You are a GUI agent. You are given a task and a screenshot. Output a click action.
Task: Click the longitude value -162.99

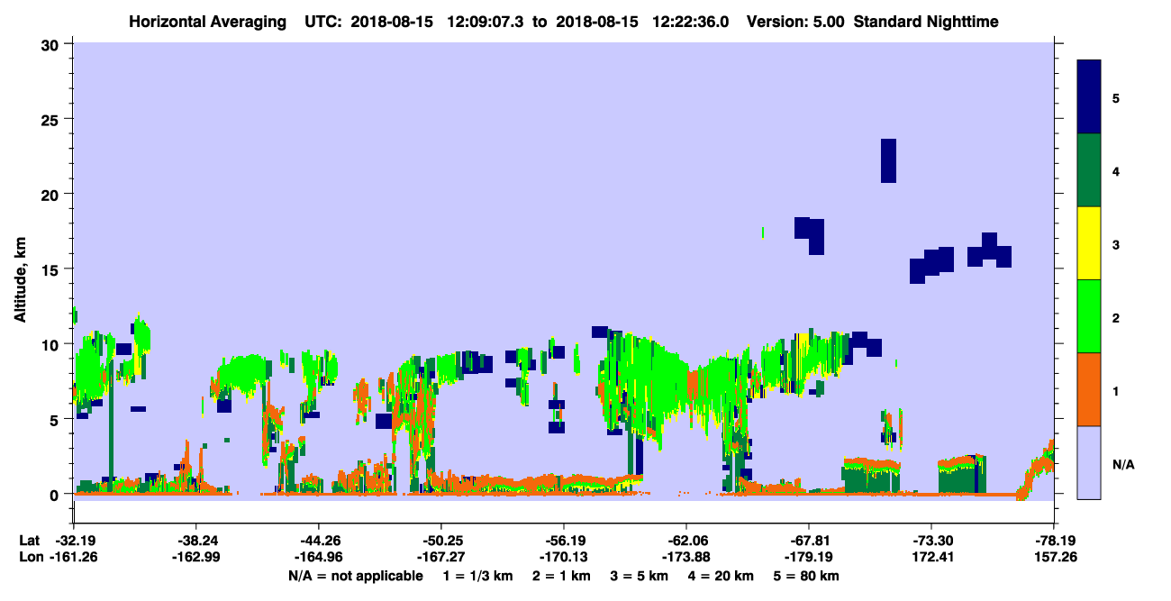[195, 557]
